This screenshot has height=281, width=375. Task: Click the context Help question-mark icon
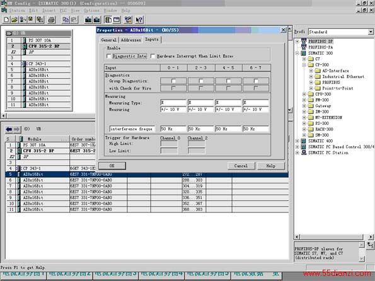139,20
